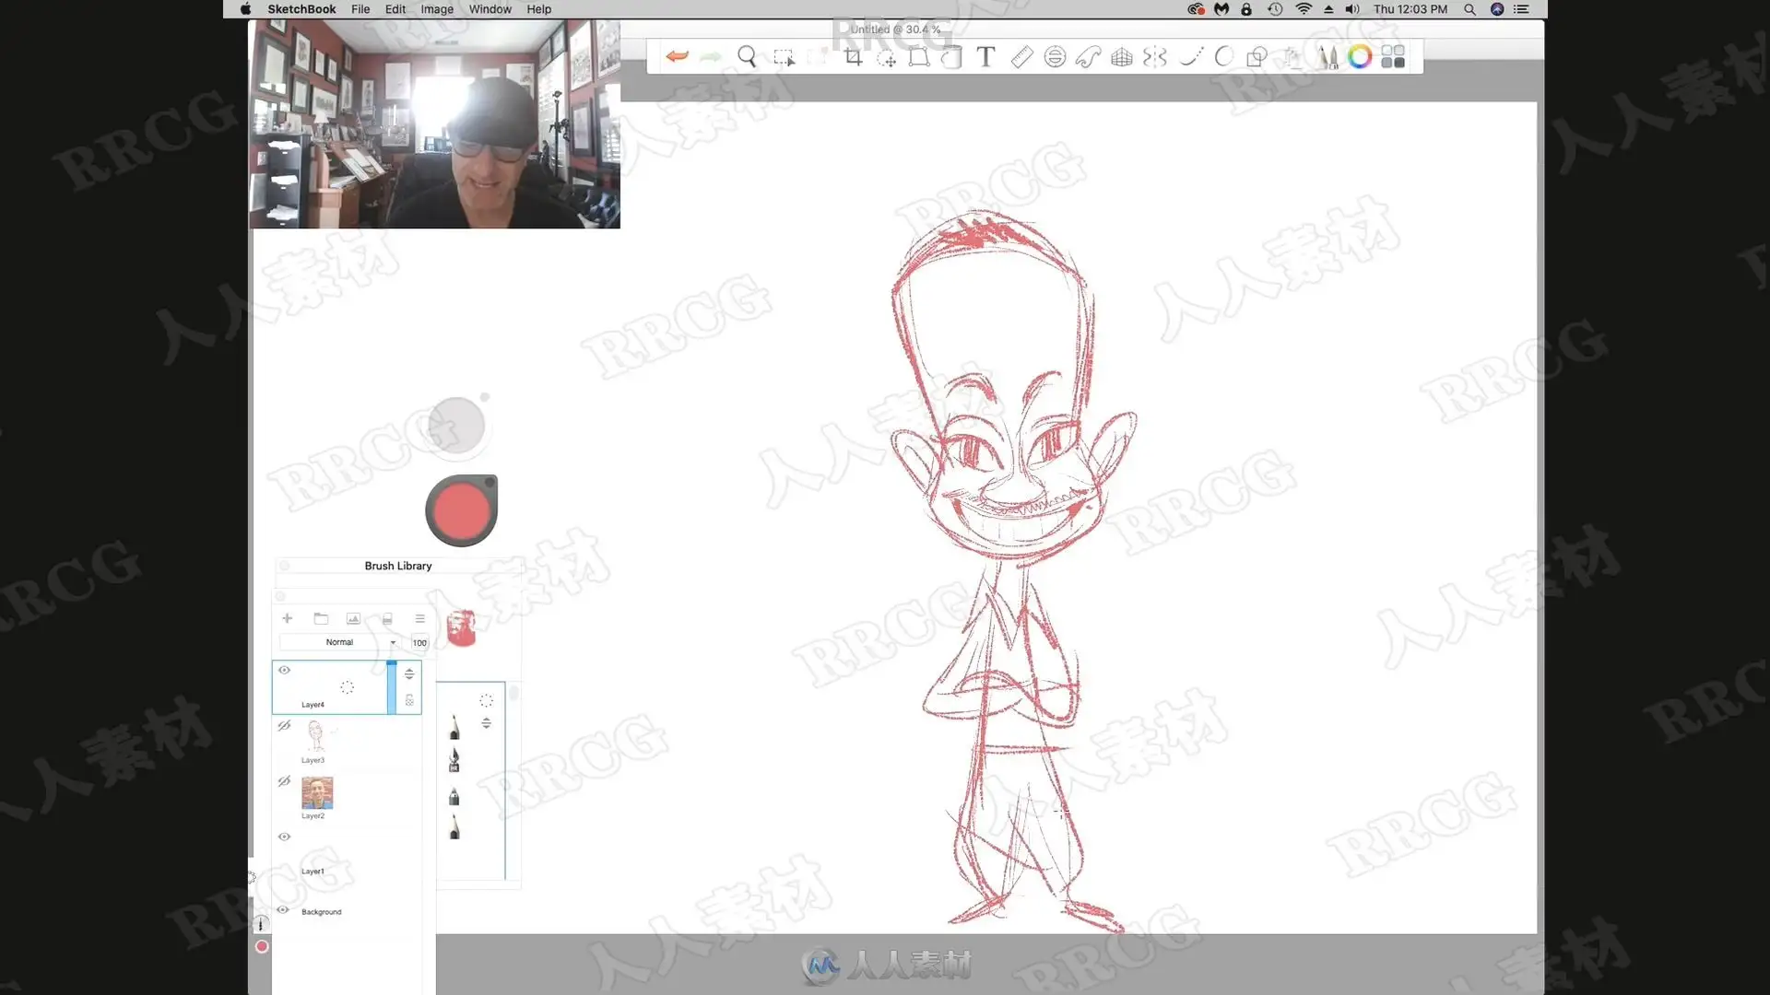1770x995 pixels.
Task: Open the layer panel hamburger menu
Action: pos(419,618)
